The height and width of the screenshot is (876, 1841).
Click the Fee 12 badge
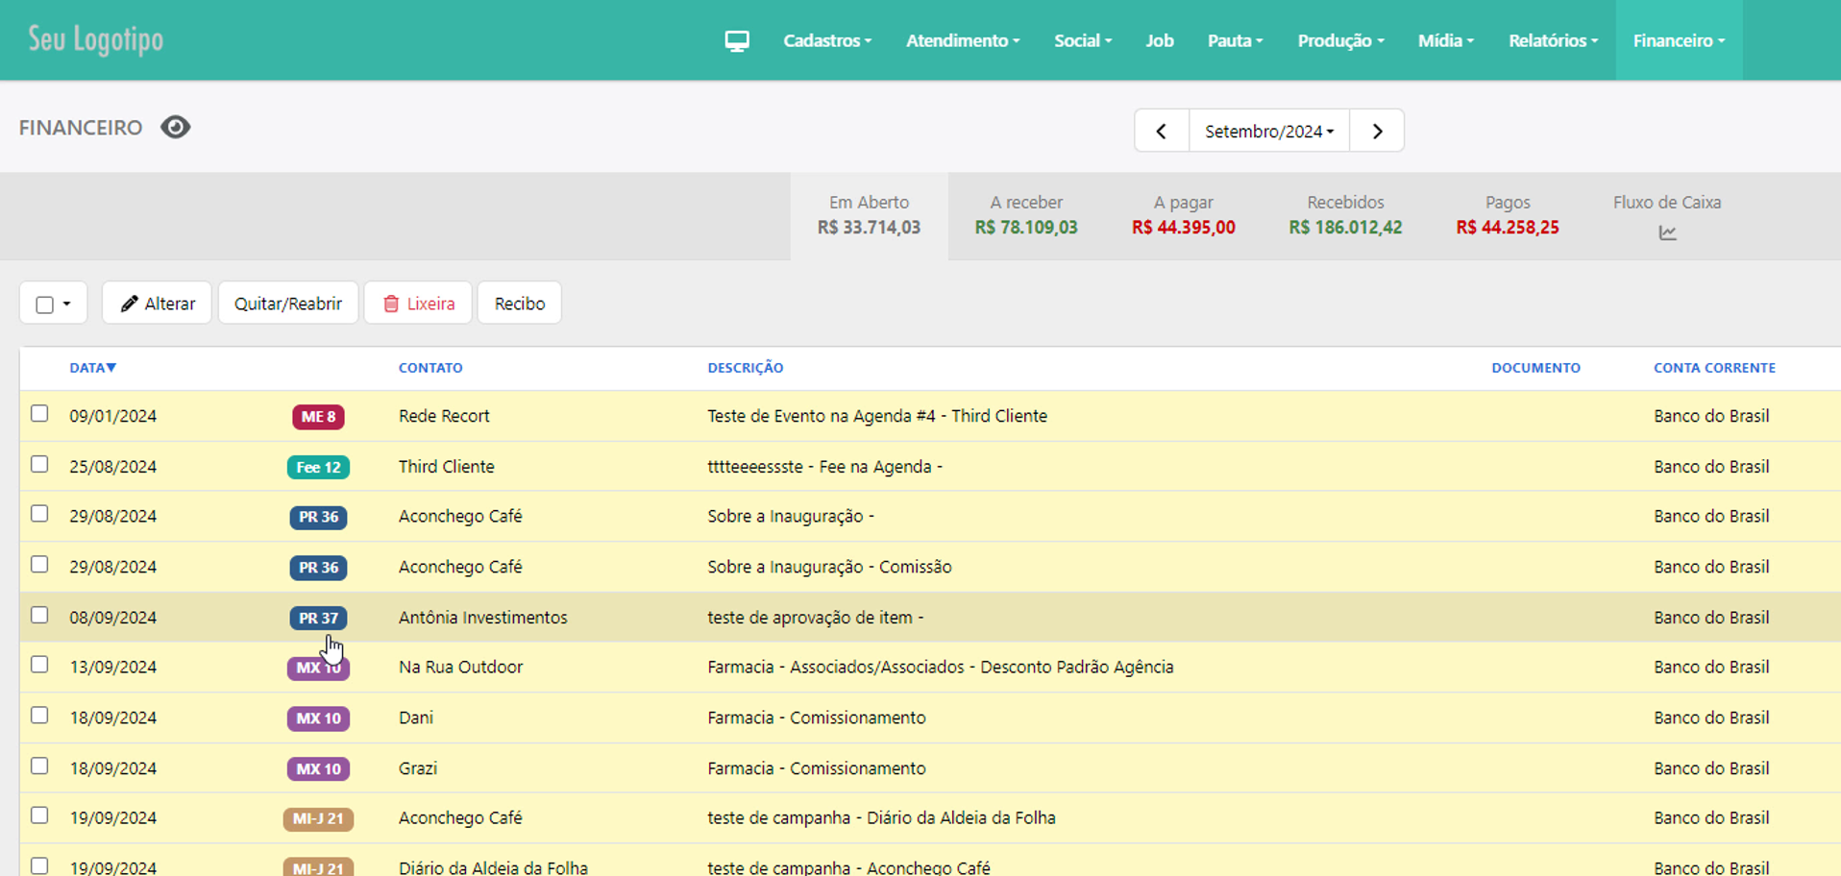(x=318, y=468)
